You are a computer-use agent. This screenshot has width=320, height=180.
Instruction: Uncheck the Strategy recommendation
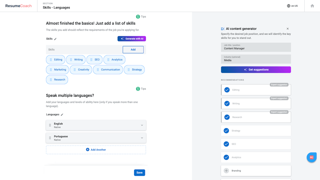pos(226,130)
